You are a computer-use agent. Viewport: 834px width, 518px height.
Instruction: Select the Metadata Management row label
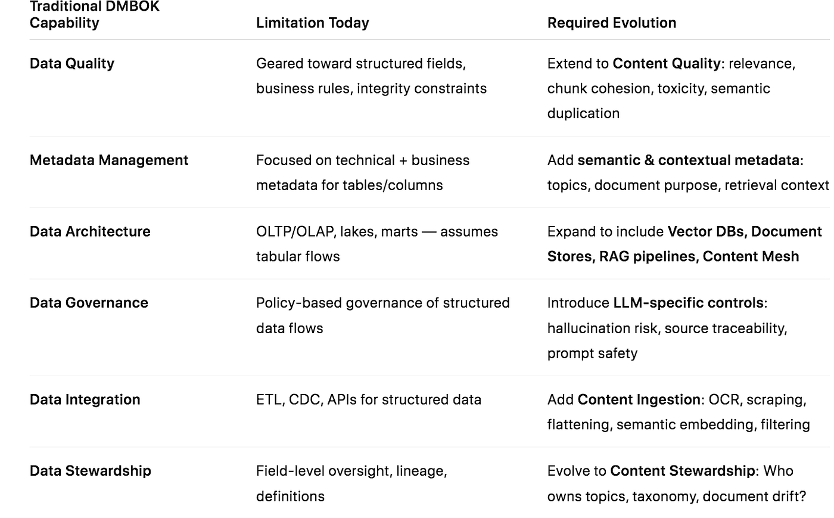point(109,160)
